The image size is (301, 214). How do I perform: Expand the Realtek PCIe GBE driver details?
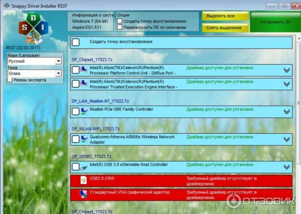pos(286,112)
